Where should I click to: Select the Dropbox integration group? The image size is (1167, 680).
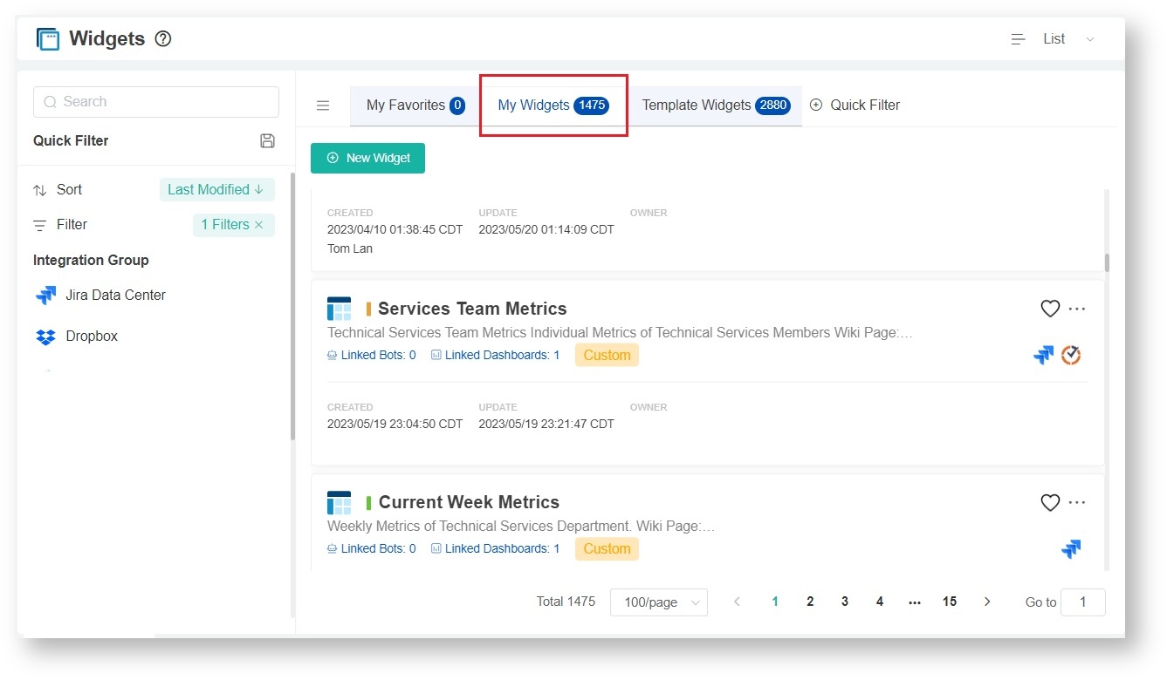[x=91, y=337]
